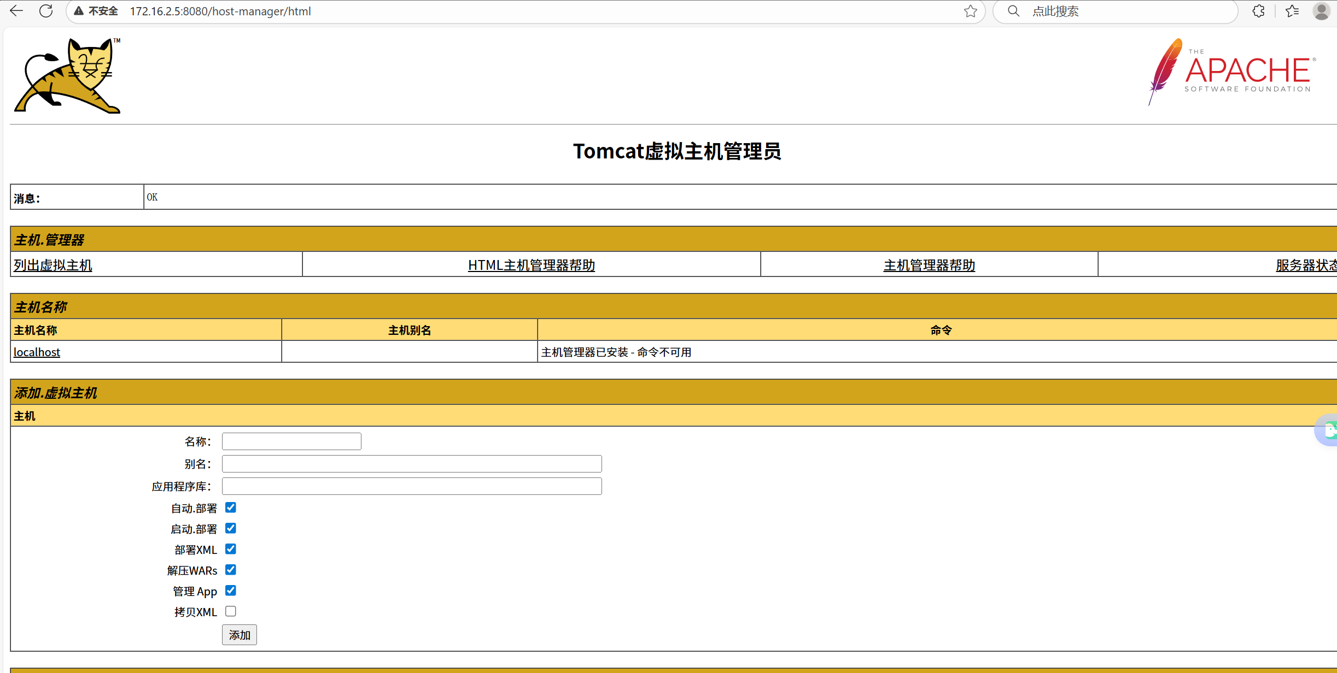The width and height of the screenshot is (1337, 673).
Task: Click the 消息: label cell
Action: (x=77, y=197)
